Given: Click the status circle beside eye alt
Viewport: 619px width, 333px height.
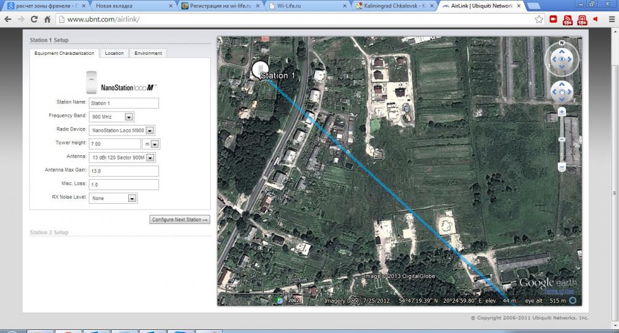Looking at the screenshot, I should pos(572,300).
